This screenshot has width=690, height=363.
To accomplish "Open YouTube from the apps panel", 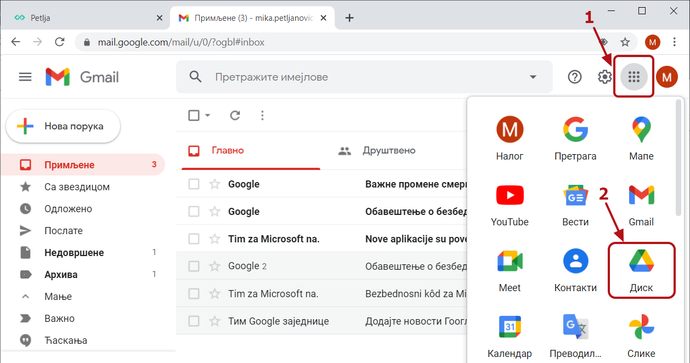I will click(510, 205).
